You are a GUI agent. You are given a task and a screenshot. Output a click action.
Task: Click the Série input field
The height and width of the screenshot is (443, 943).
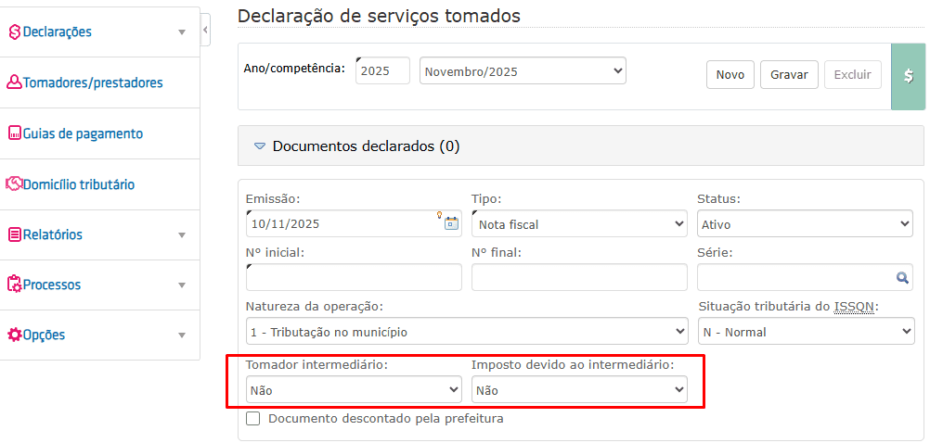click(x=805, y=277)
